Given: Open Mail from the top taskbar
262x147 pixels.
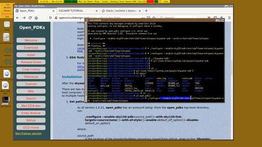Looking at the screenshot, I should [80, 1].
